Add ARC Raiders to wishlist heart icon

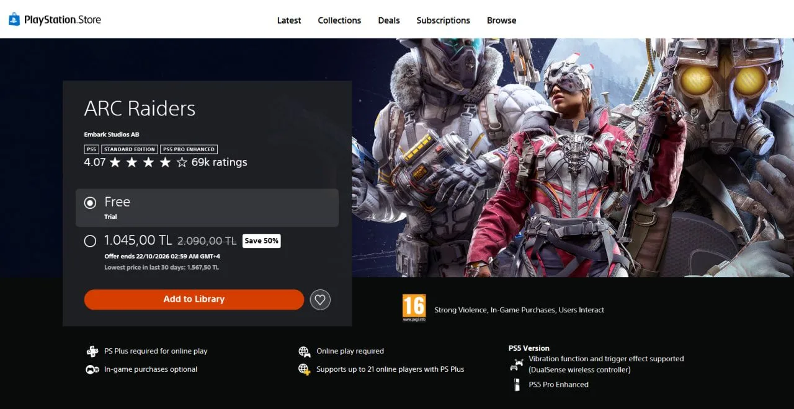point(320,300)
